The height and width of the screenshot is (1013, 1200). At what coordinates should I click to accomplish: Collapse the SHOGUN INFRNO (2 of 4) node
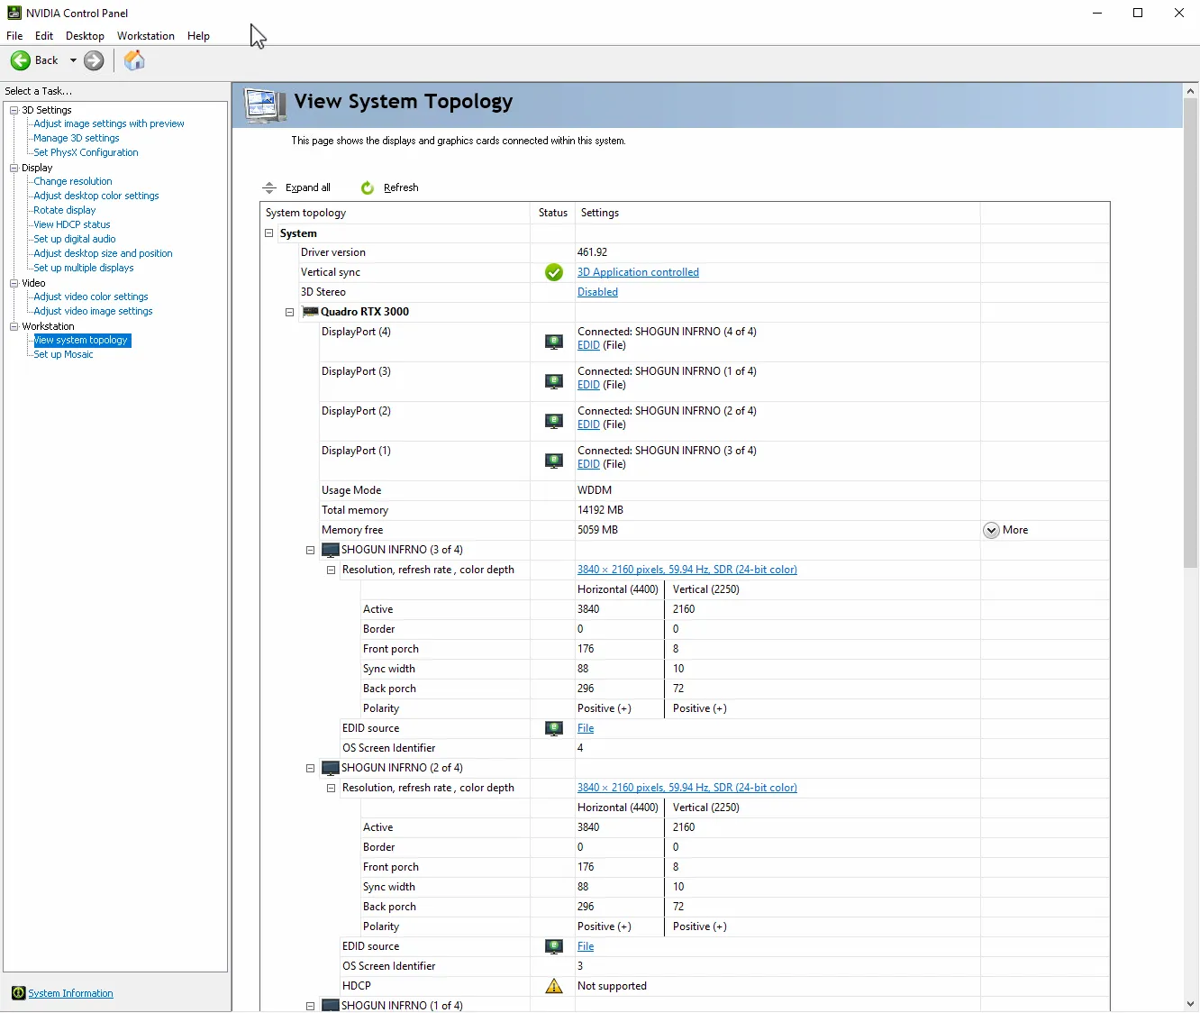(x=310, y=768)
